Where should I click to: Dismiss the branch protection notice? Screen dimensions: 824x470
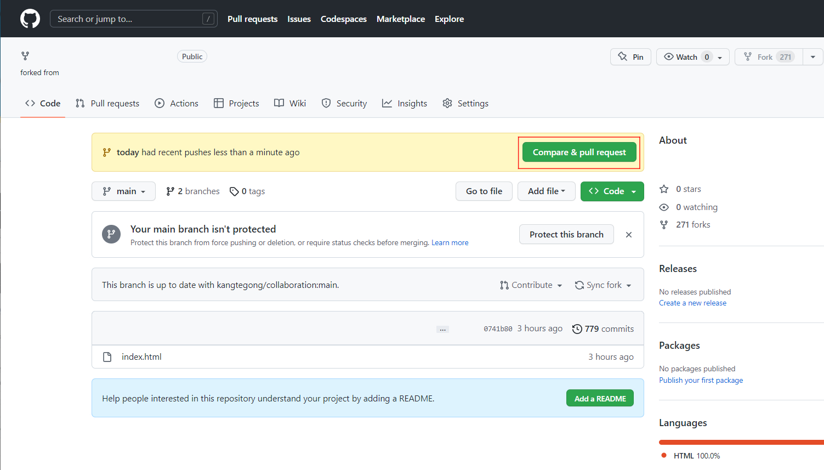[629, 235]
